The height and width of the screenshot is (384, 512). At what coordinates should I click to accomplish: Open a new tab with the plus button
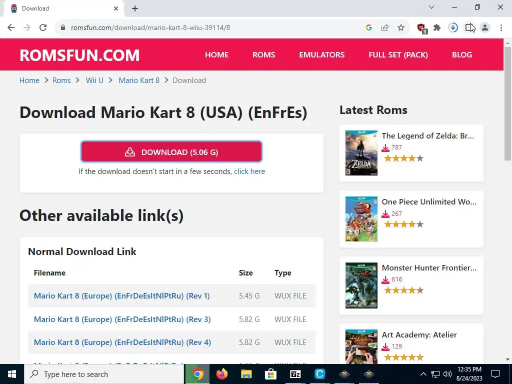click(x=135, y=8)
